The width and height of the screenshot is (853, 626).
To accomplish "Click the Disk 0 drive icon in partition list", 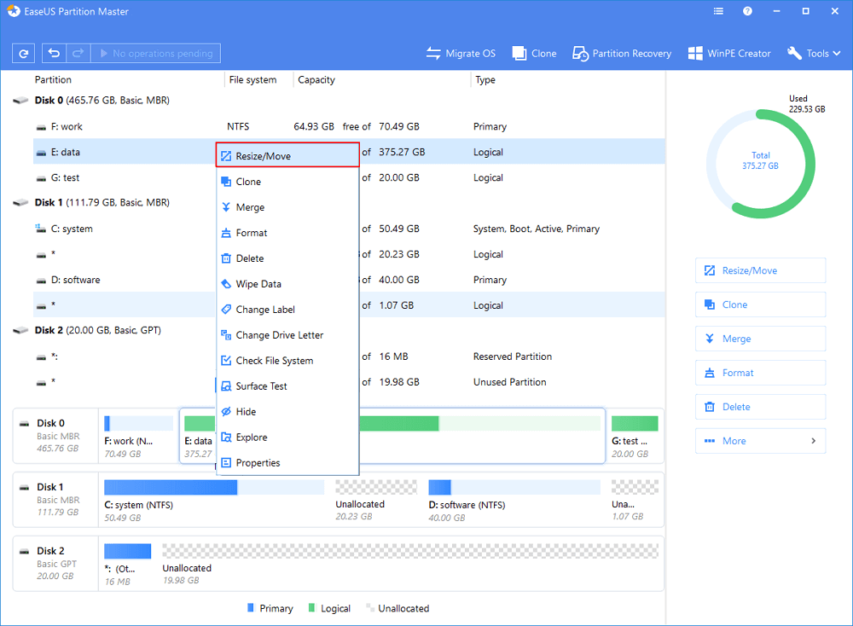I will click(20, 101).
